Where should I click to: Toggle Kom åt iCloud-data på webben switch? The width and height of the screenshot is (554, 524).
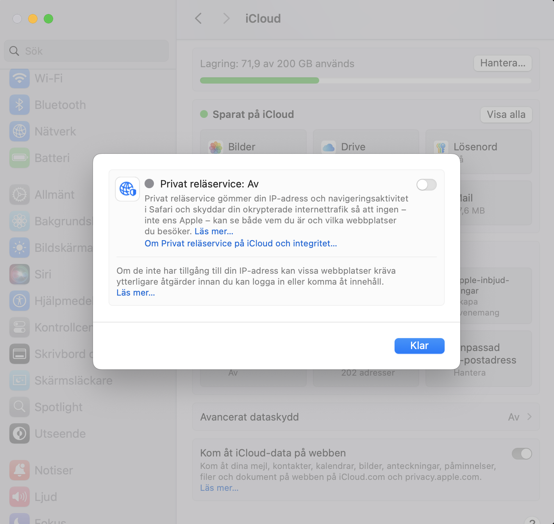[522, 454]
